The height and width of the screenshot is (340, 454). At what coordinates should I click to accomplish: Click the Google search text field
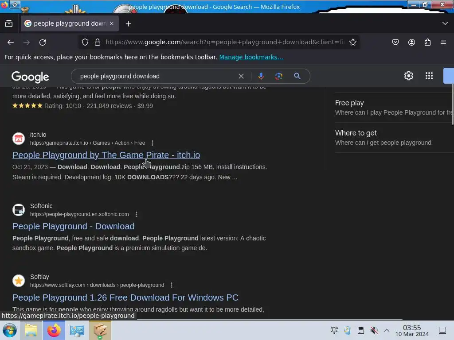pos(157,76)
